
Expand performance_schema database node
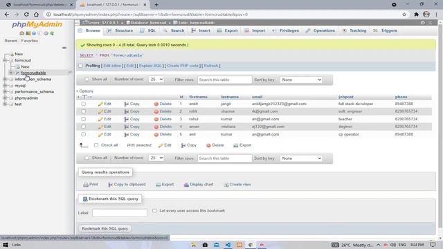[5, 92]
